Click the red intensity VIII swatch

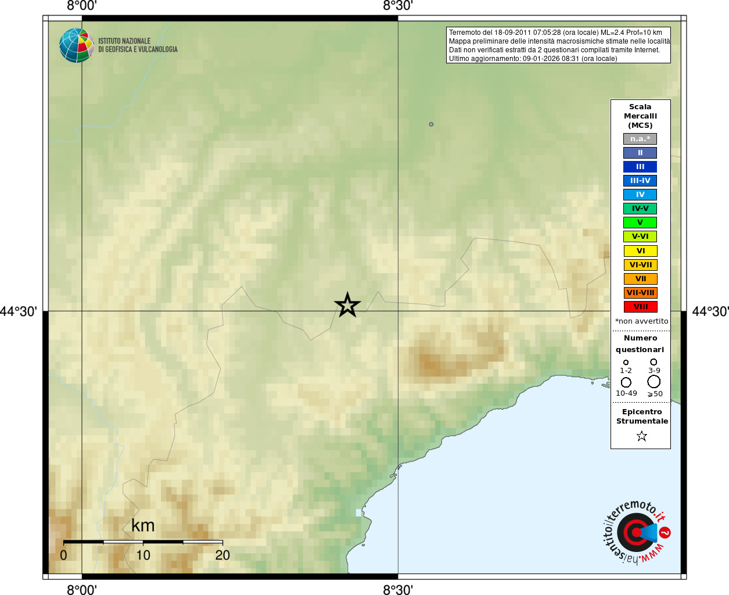(x=640, y=307)
